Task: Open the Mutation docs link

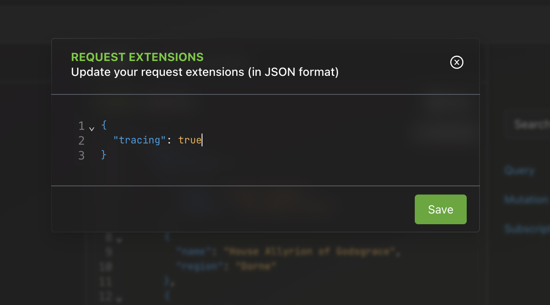Action: [526, 199]
